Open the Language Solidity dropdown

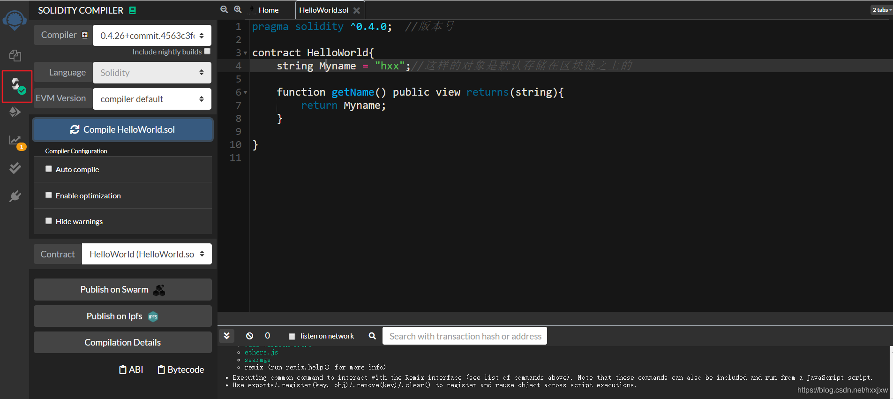(x=152, y=73)
